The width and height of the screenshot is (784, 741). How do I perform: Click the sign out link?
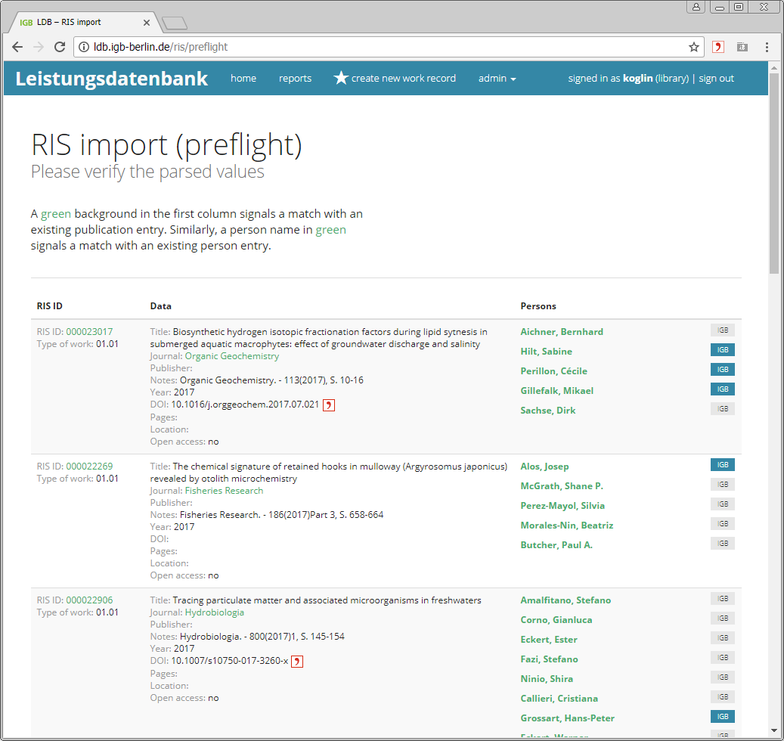pyautogui.click(x=716, y=79)
